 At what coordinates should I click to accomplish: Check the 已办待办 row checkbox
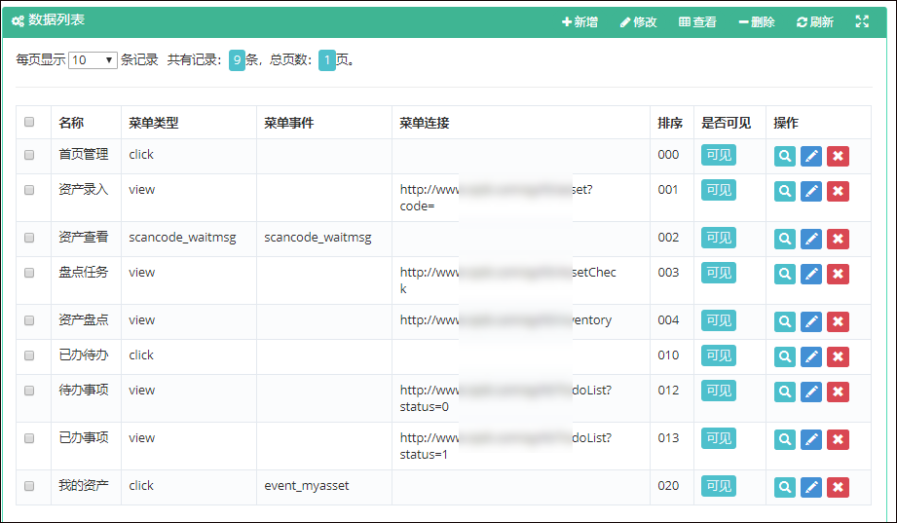pos(29,355)
